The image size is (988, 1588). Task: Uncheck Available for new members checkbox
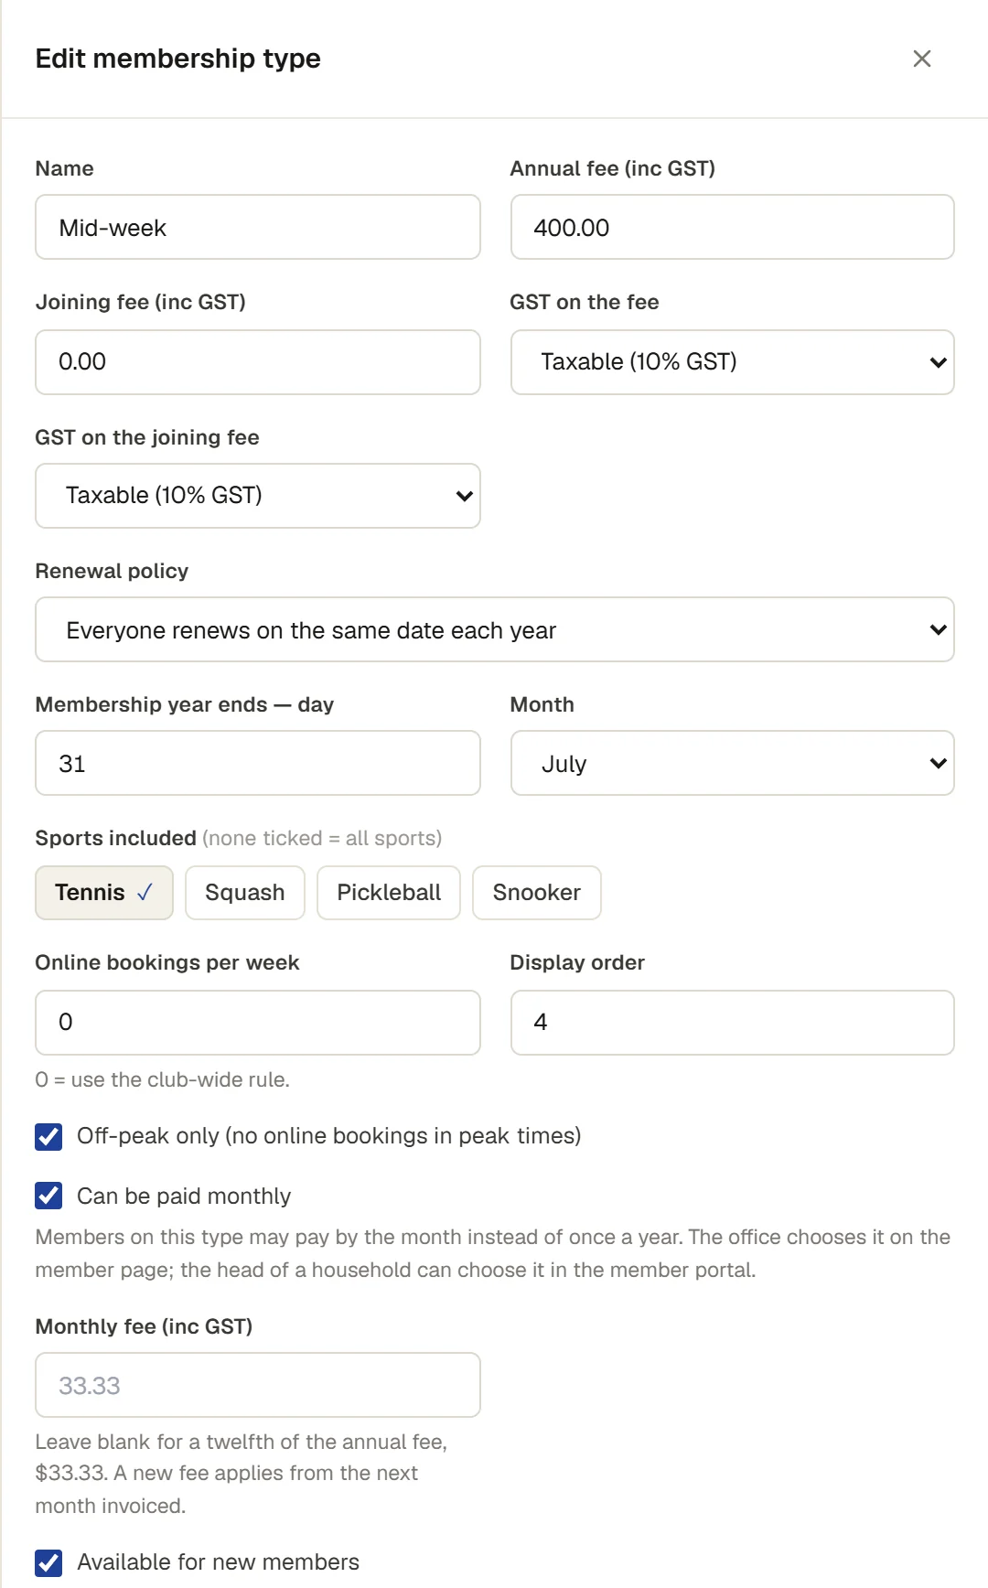coord(48,1562)
